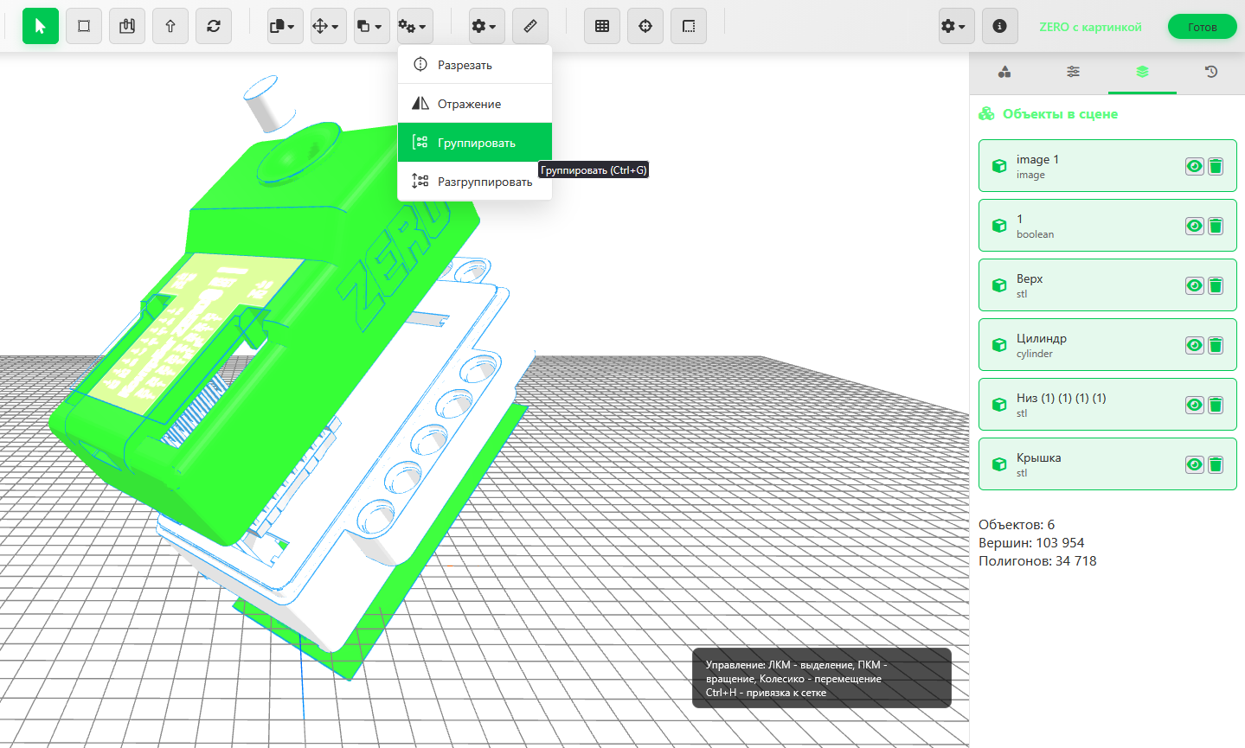Click the crosshair center target icon
Screen dimensions: 1245x748
[645, 26]
